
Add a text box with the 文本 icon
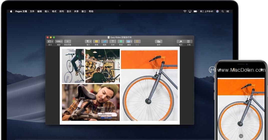(113, 41)
